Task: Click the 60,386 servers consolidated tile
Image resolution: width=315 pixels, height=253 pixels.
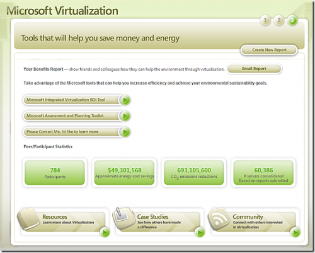Action: point(263,173)
